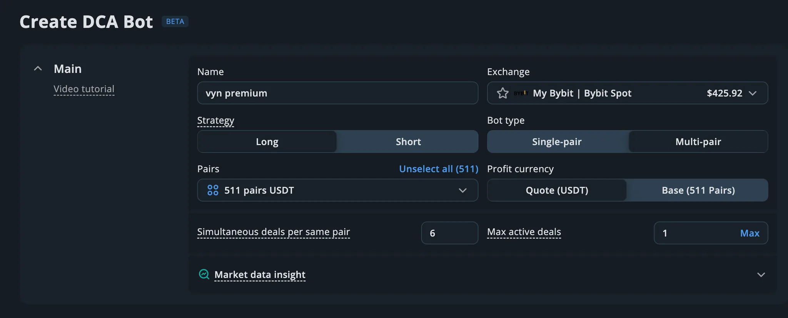
Task: Click the Market data insight chart icon
Action: [204, 274]
